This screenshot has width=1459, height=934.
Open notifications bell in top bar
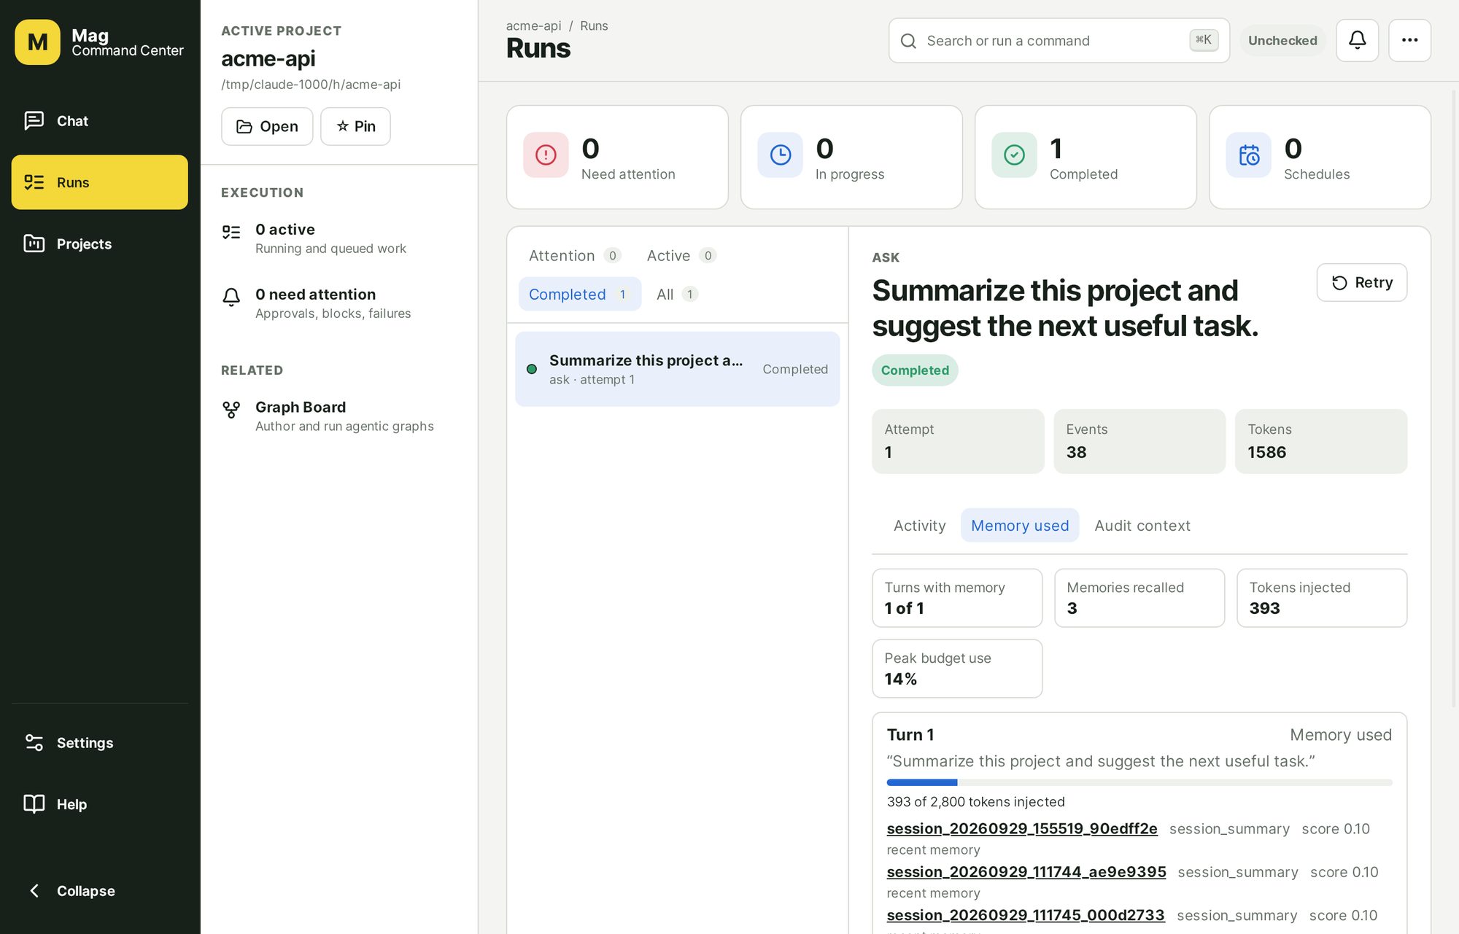1357,41
